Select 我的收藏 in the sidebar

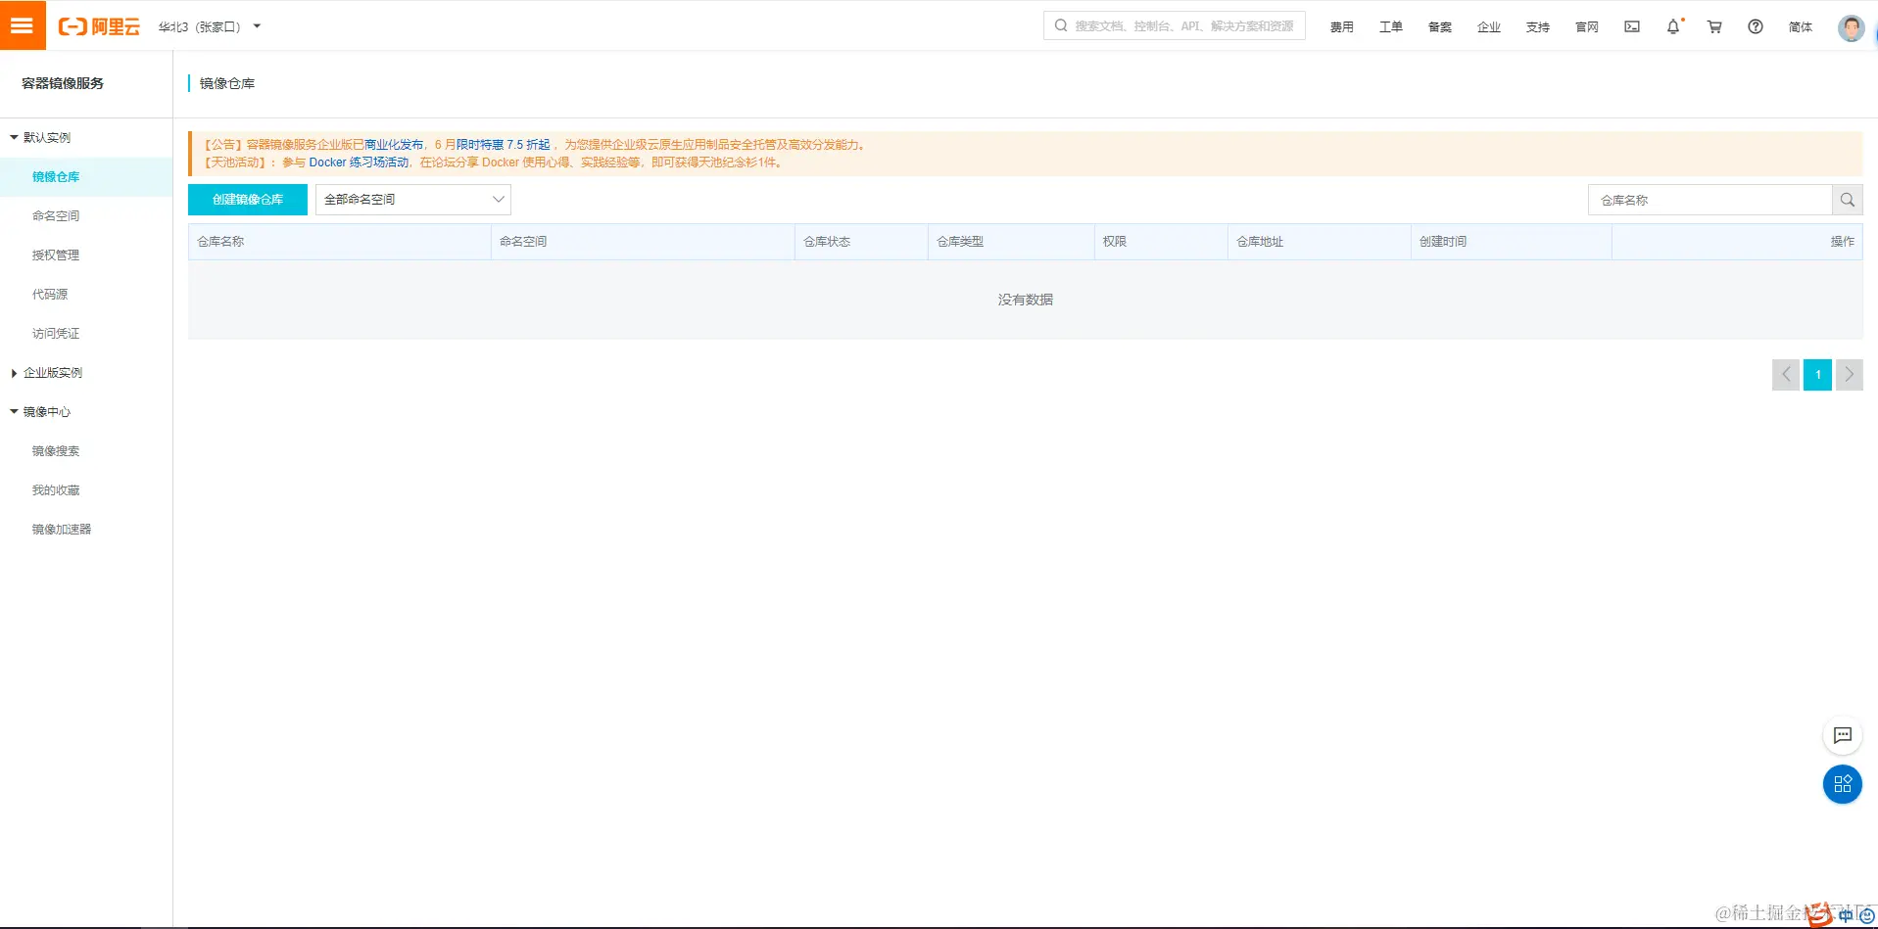[56, 489]
